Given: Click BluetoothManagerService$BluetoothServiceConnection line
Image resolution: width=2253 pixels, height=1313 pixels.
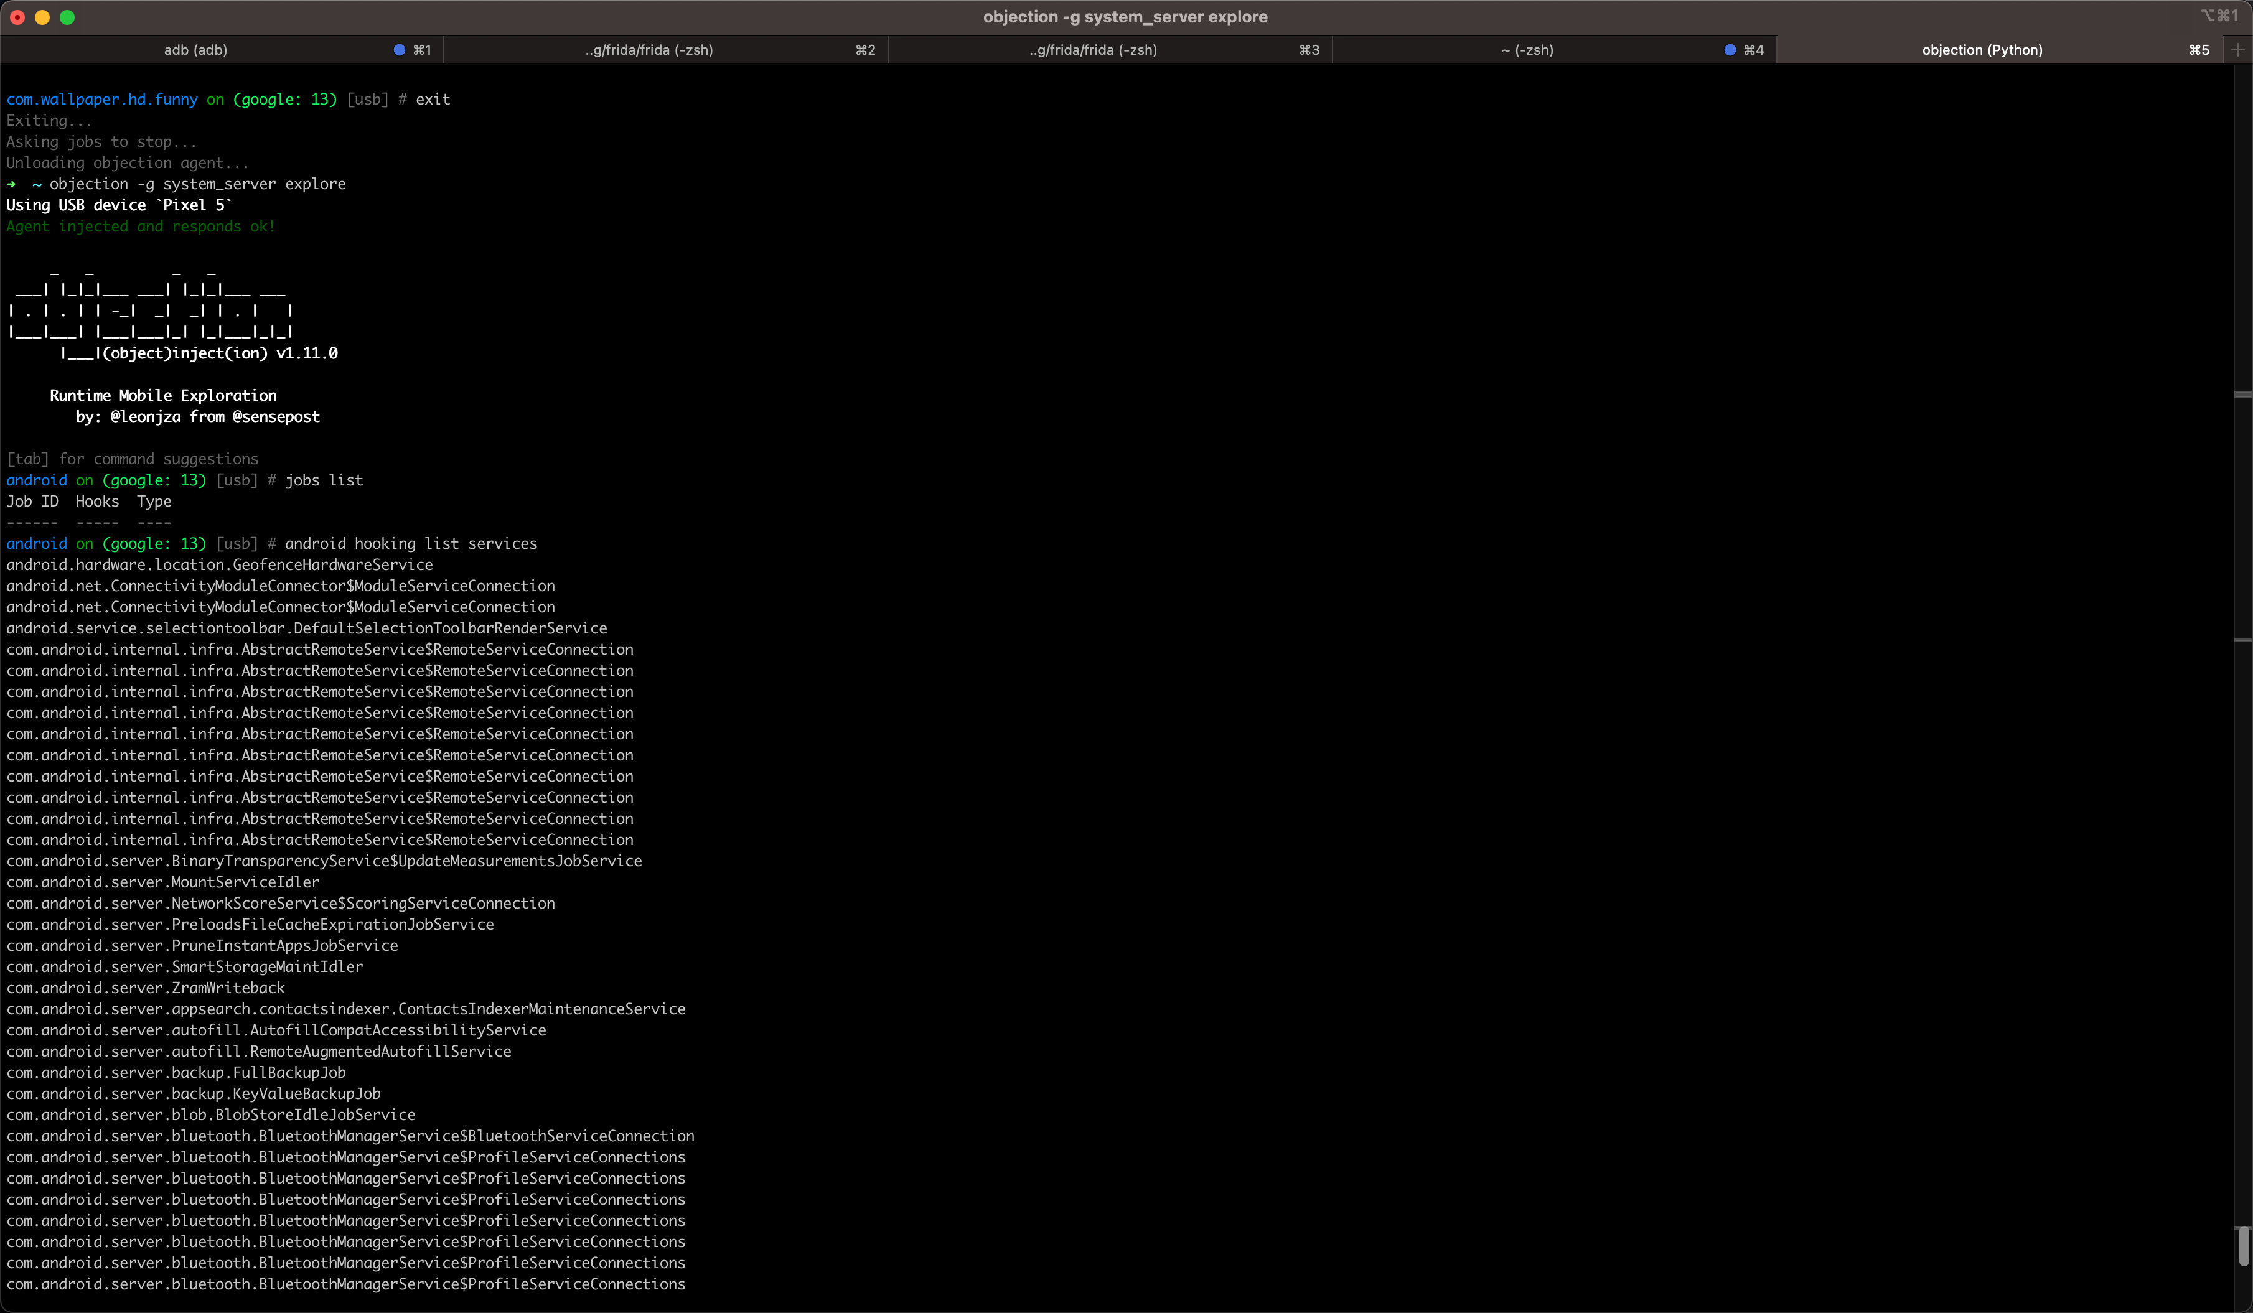Looking at the screenshot, I should pyautogui.click(x=350, y=1136).
